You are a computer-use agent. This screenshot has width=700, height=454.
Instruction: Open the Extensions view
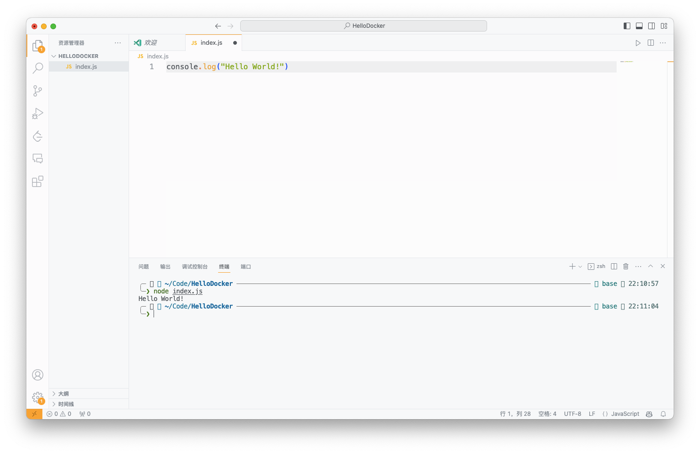point(38,181)
